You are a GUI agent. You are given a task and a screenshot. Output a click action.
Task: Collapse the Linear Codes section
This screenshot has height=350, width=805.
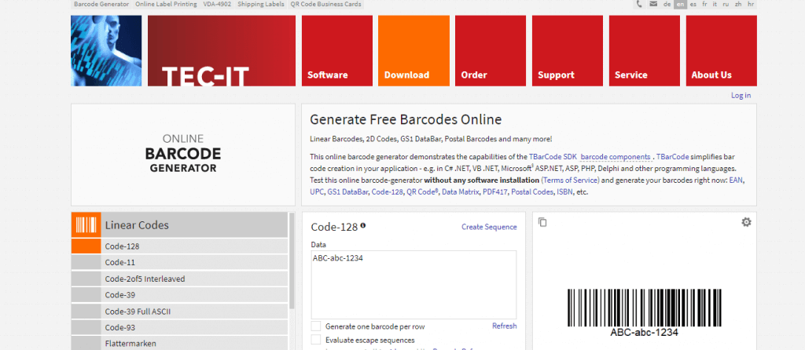[180, 225]
